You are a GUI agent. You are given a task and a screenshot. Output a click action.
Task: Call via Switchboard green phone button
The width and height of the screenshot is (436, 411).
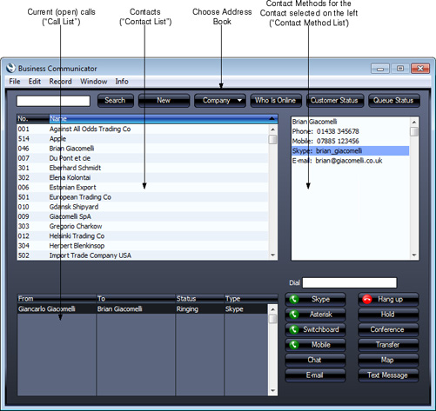pyautogui.click(x=315, y=329)
